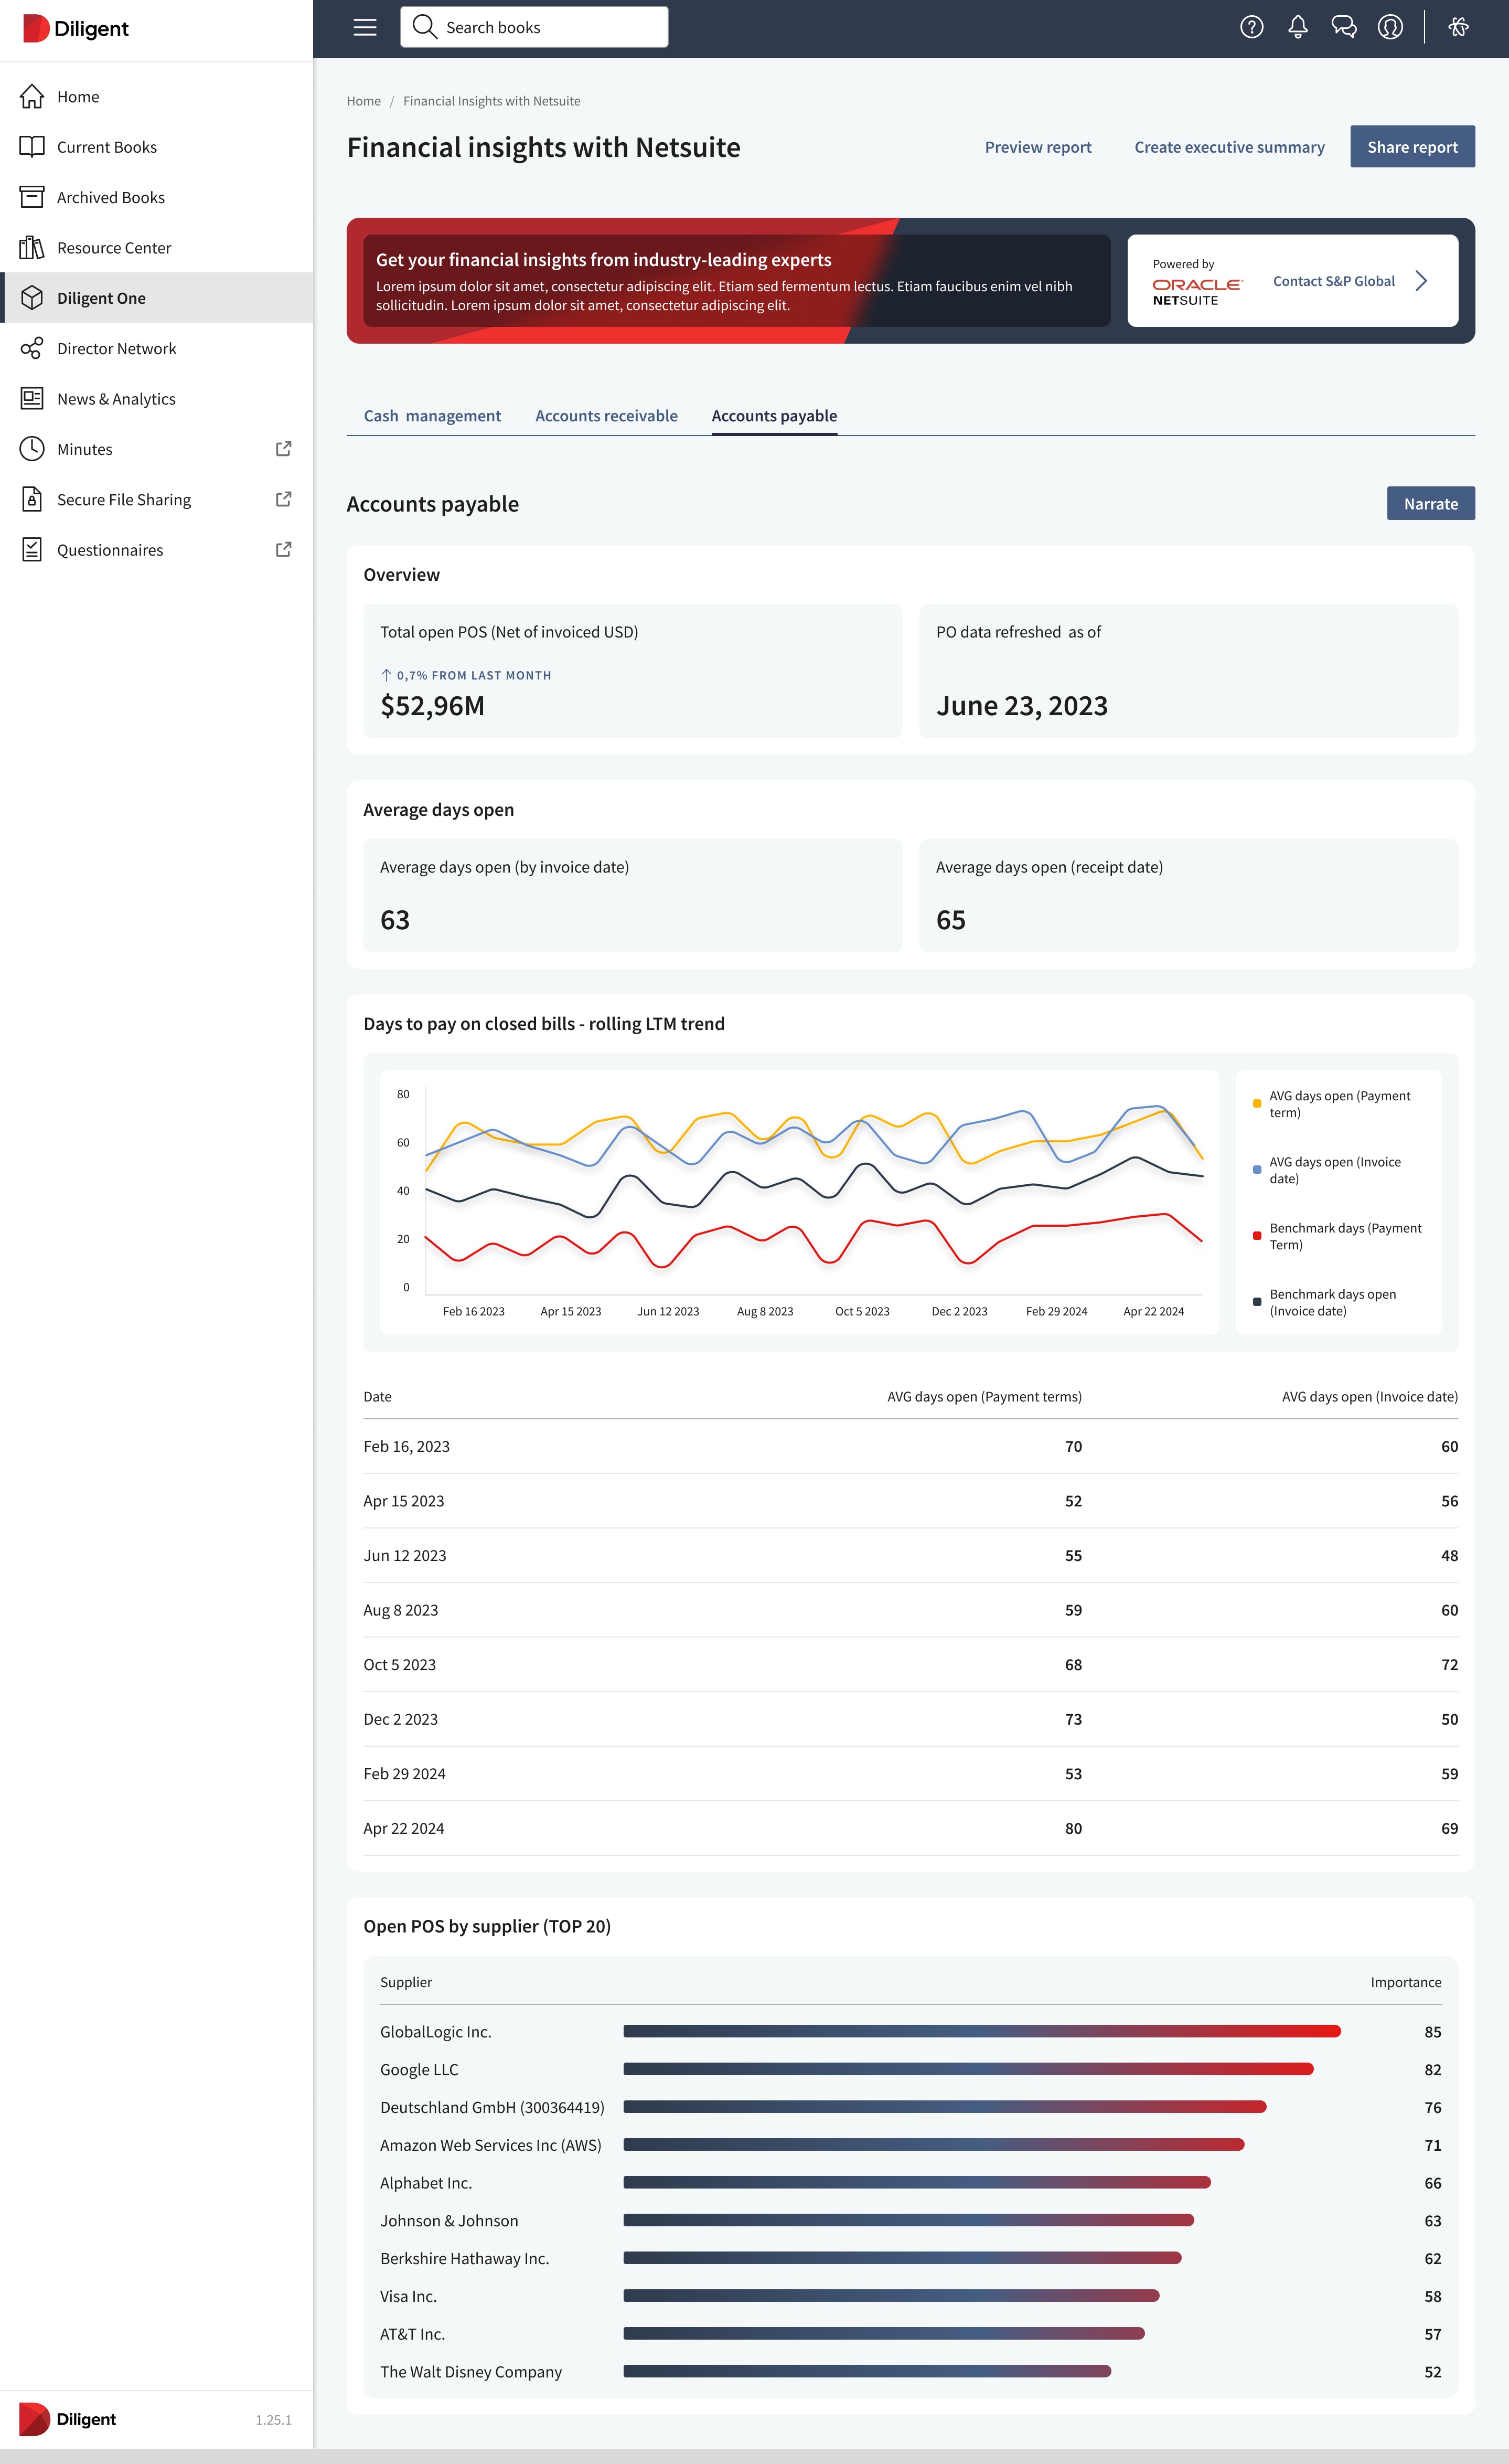Viewport: 1509px width, 2464px height.
Task: Open the user profile icon
Action: tap(1390, 28)
